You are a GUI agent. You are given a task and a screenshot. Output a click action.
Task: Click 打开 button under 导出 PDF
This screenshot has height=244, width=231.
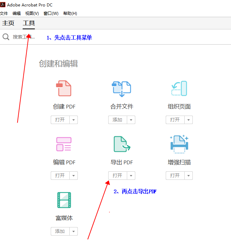tap(118, 175)
